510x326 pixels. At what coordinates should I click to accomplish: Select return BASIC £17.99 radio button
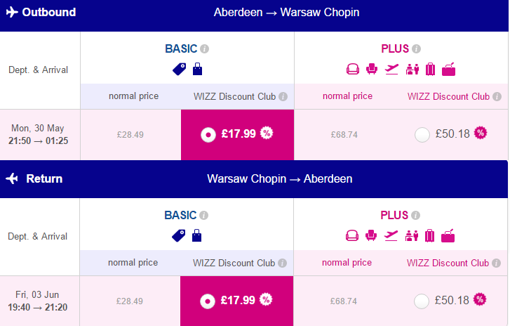pos(208,301)
